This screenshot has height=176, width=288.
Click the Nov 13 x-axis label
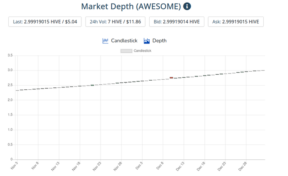tap(55, 166)
